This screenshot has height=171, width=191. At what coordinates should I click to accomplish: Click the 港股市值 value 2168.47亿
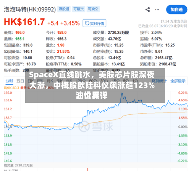coord(167,64)
